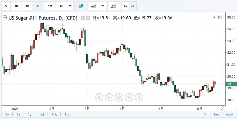
Task: Hide US Sugar series with eye icon
Action: click(83, 18)
